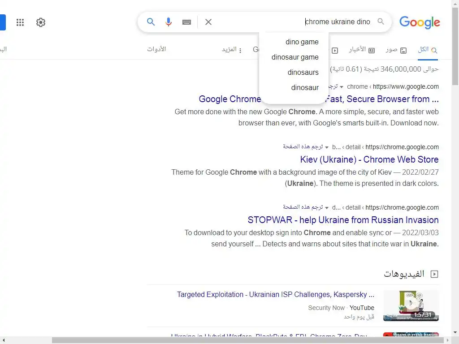Open the Google apps grid icon

[x=20, y=22]
